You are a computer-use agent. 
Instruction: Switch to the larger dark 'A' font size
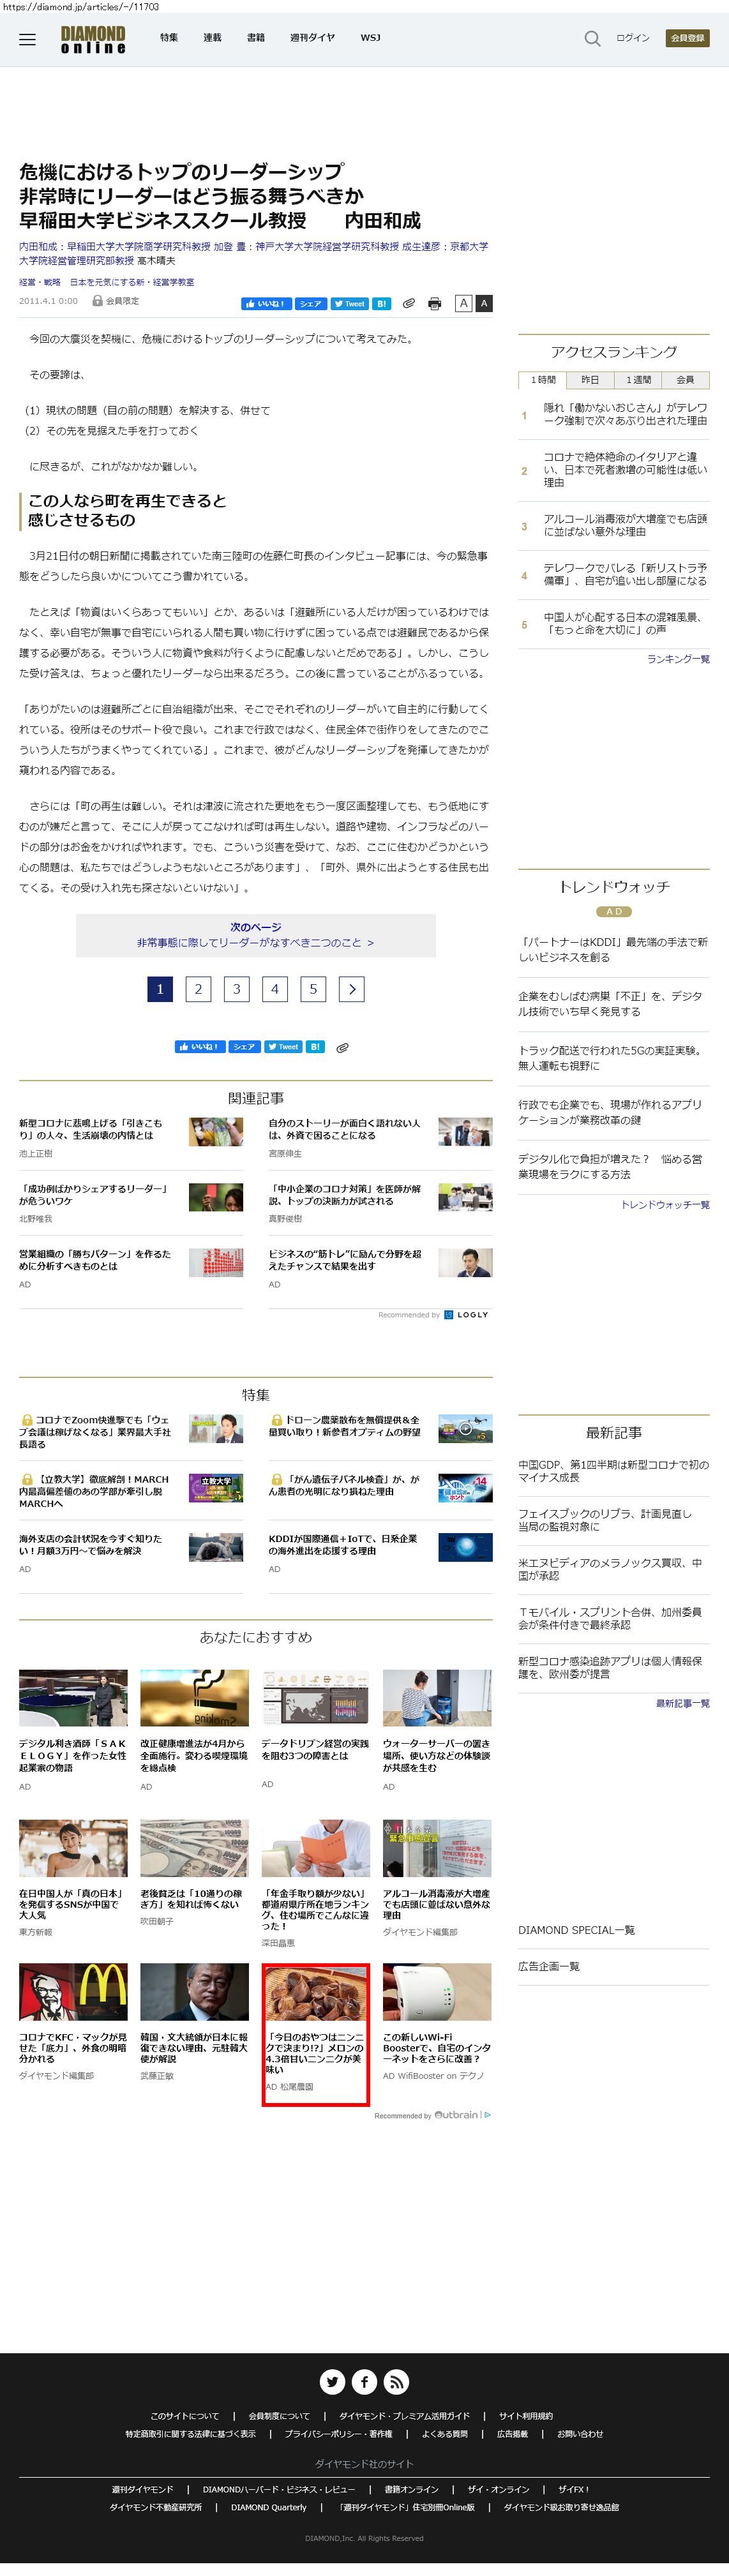484,303
